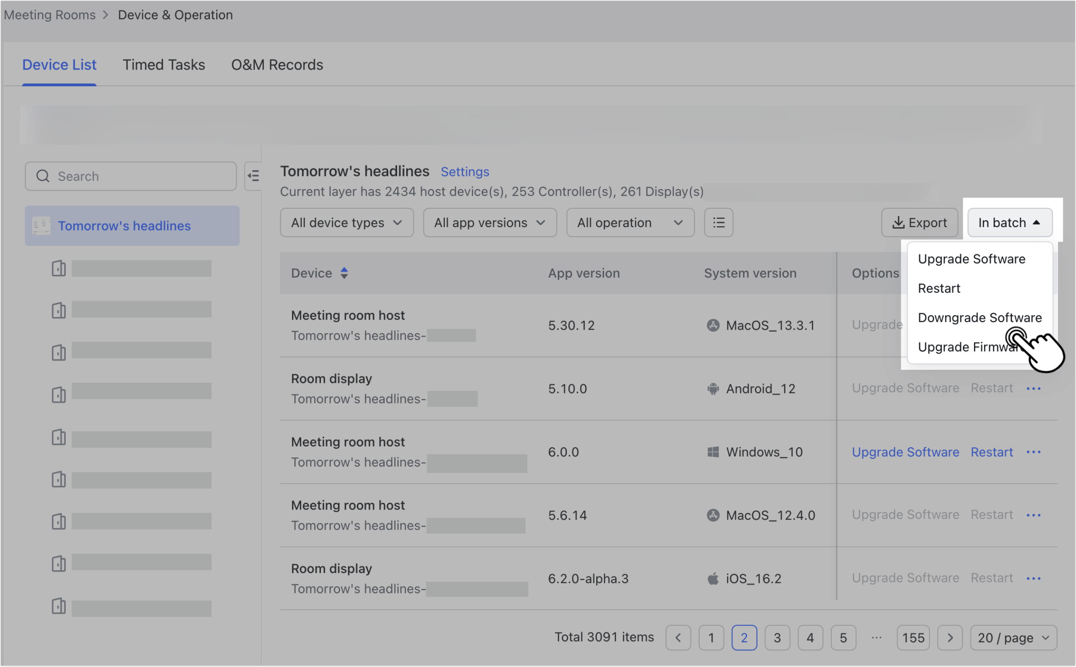Click the Export download icon

pos(898,222)
